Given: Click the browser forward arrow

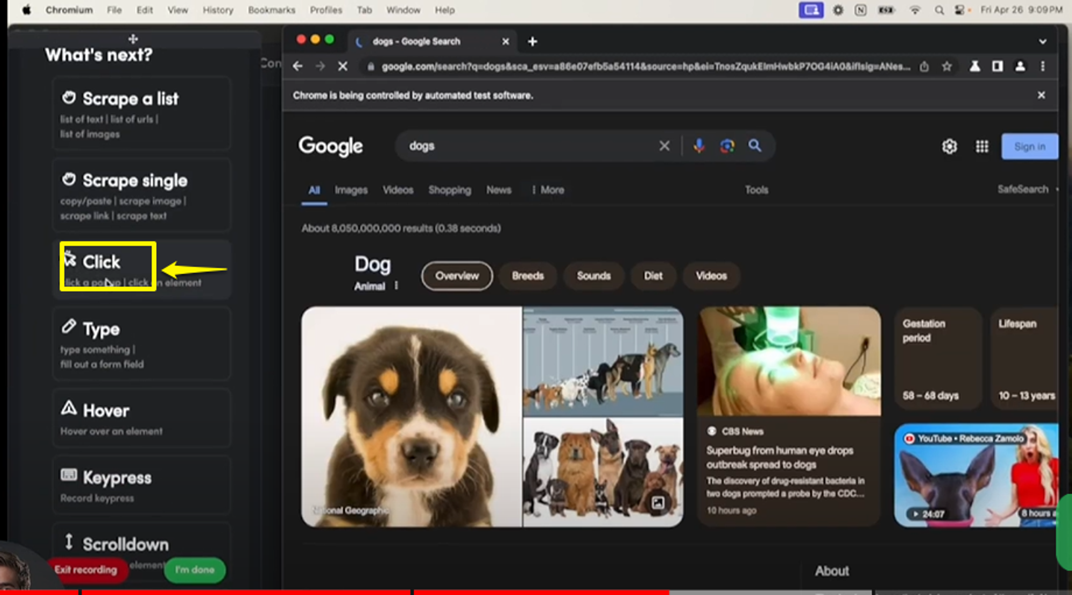Looking at the screenshot, I should coord(321,66).
